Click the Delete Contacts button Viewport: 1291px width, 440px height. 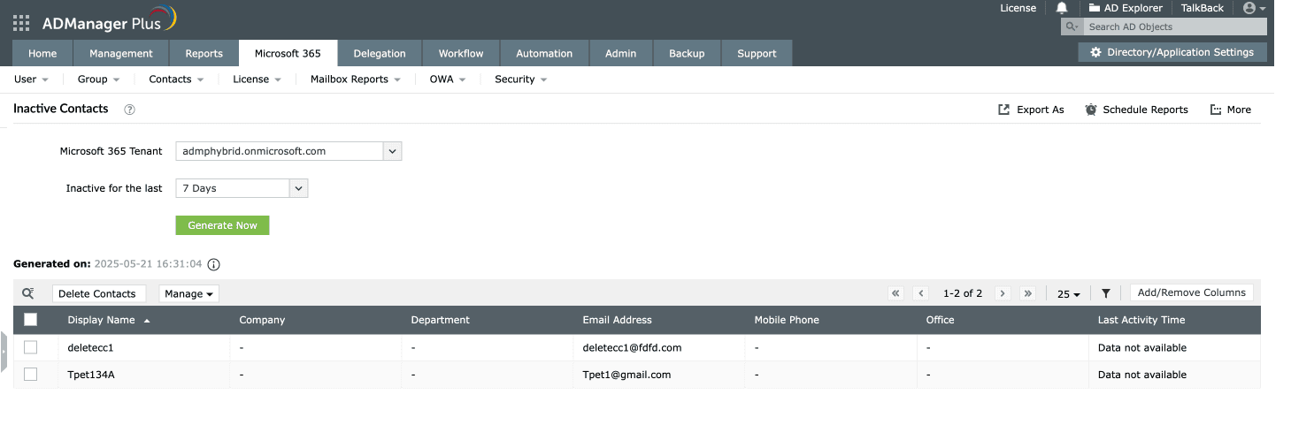(97, 293)
